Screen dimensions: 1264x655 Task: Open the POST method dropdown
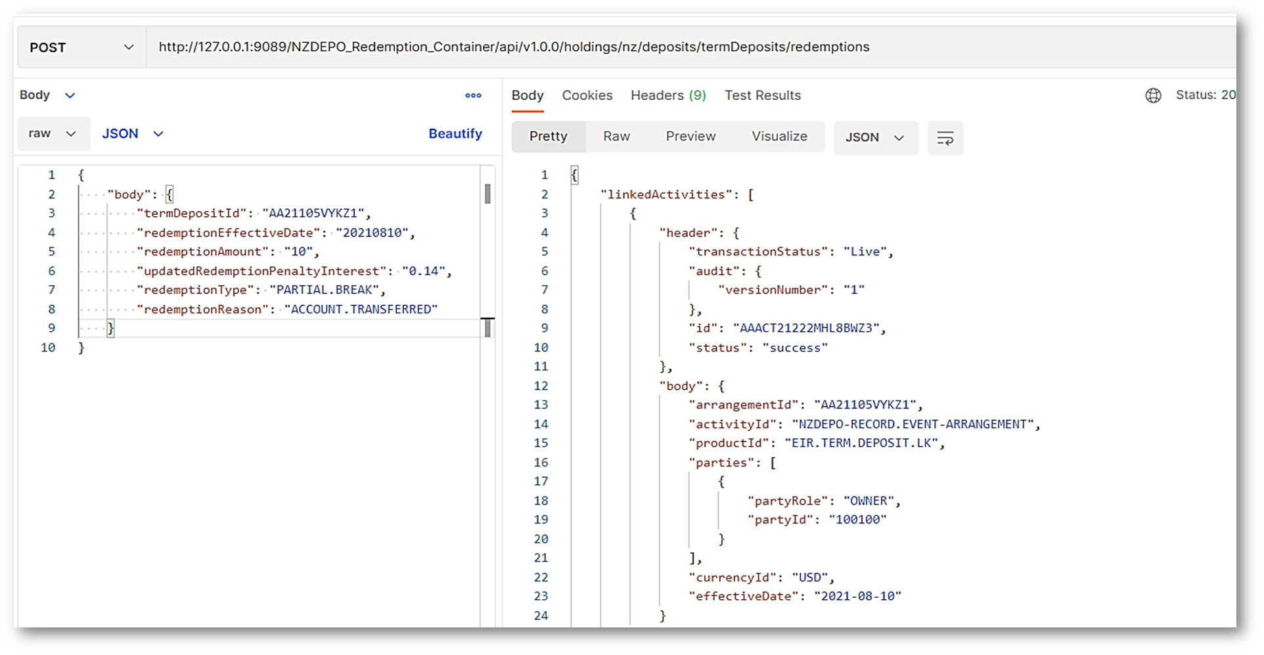click(x=81, y=47)
